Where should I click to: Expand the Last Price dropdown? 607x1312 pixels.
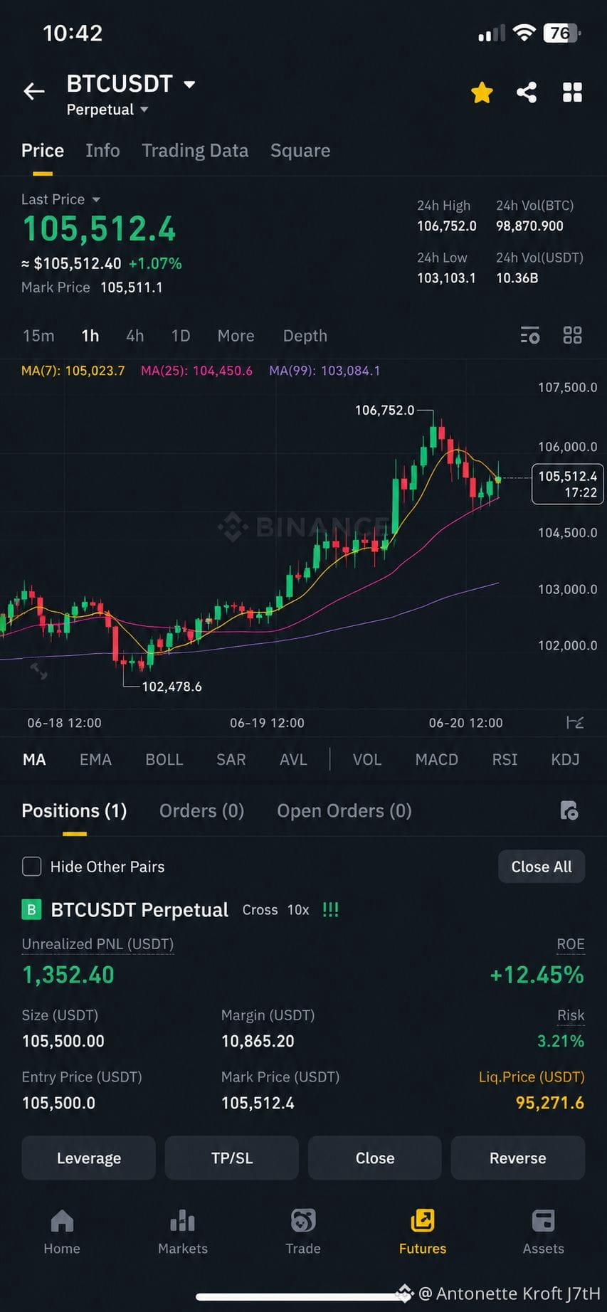(60, 200)
